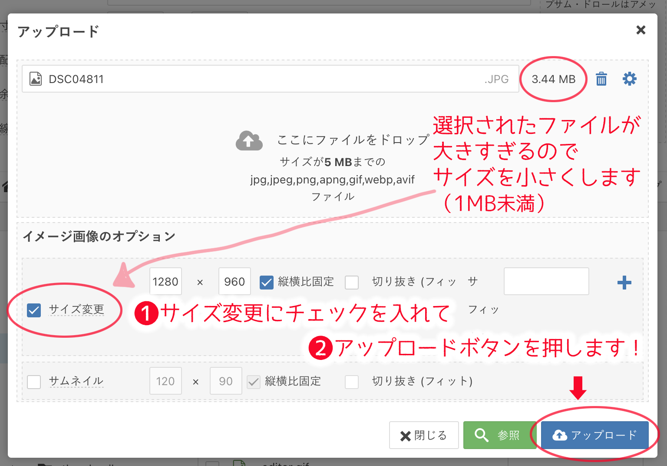
Task: Enable 切り抜き checkbox in the resize row
Action: [x=352, y=282]
